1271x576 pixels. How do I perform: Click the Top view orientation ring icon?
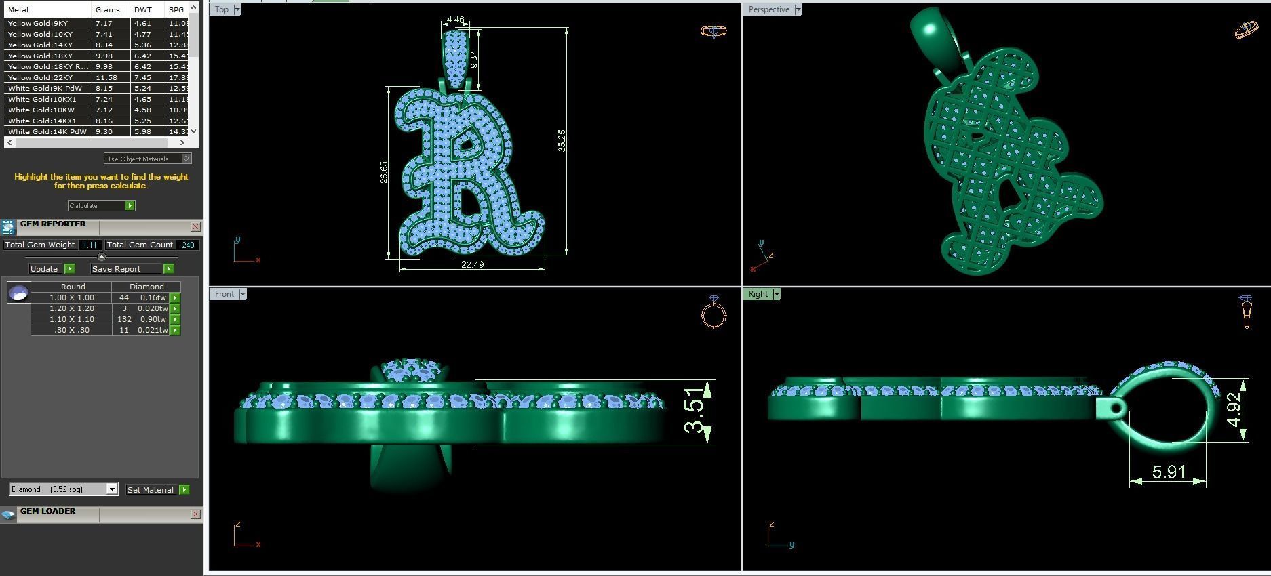tap(713, 31)
